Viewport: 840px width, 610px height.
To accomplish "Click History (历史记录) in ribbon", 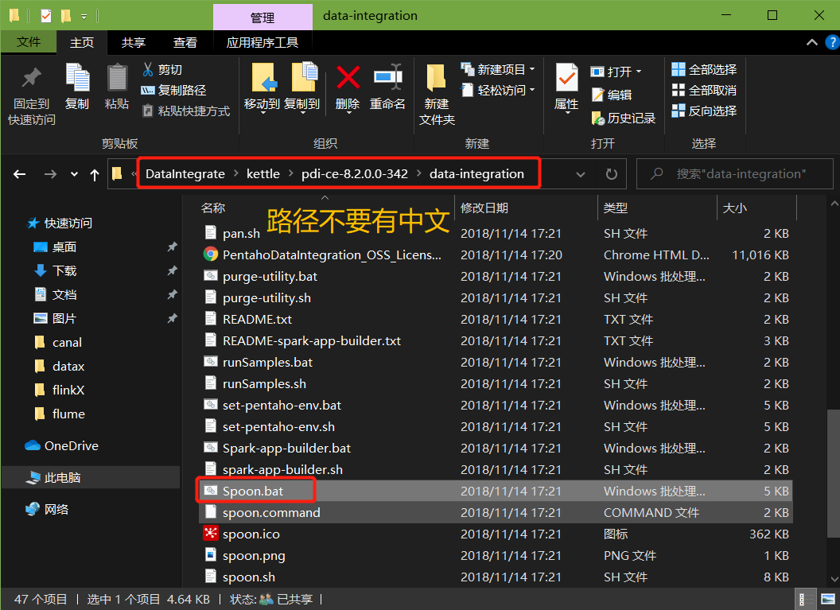I will 624,118.
